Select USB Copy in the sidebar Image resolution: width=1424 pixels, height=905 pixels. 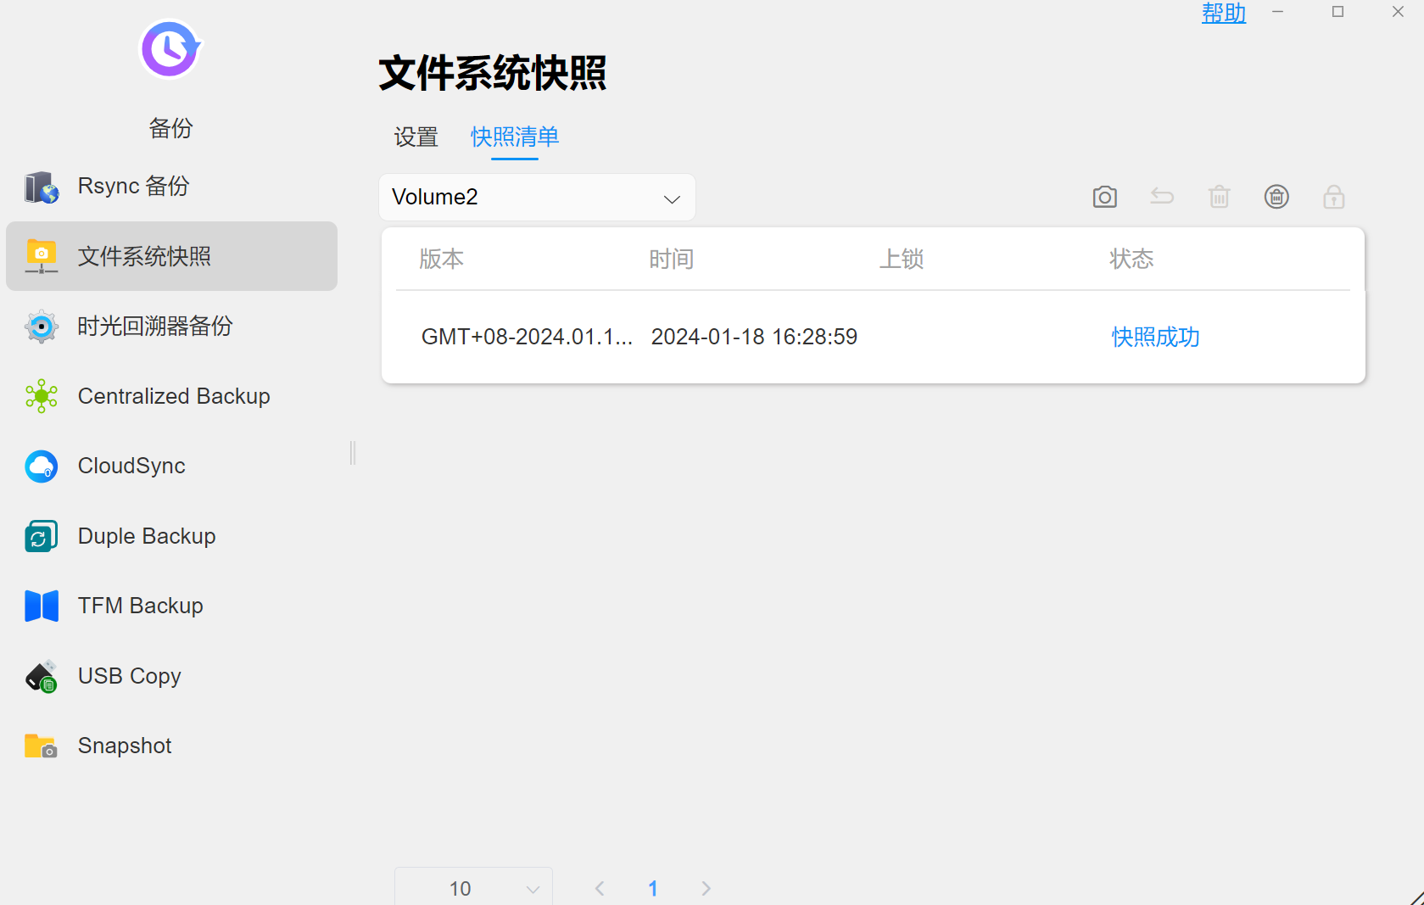(x=129, y=676)
